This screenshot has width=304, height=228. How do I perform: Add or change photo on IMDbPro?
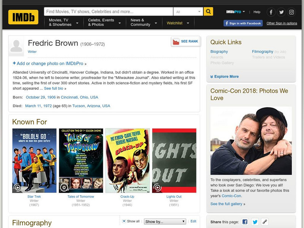[50, 63]
